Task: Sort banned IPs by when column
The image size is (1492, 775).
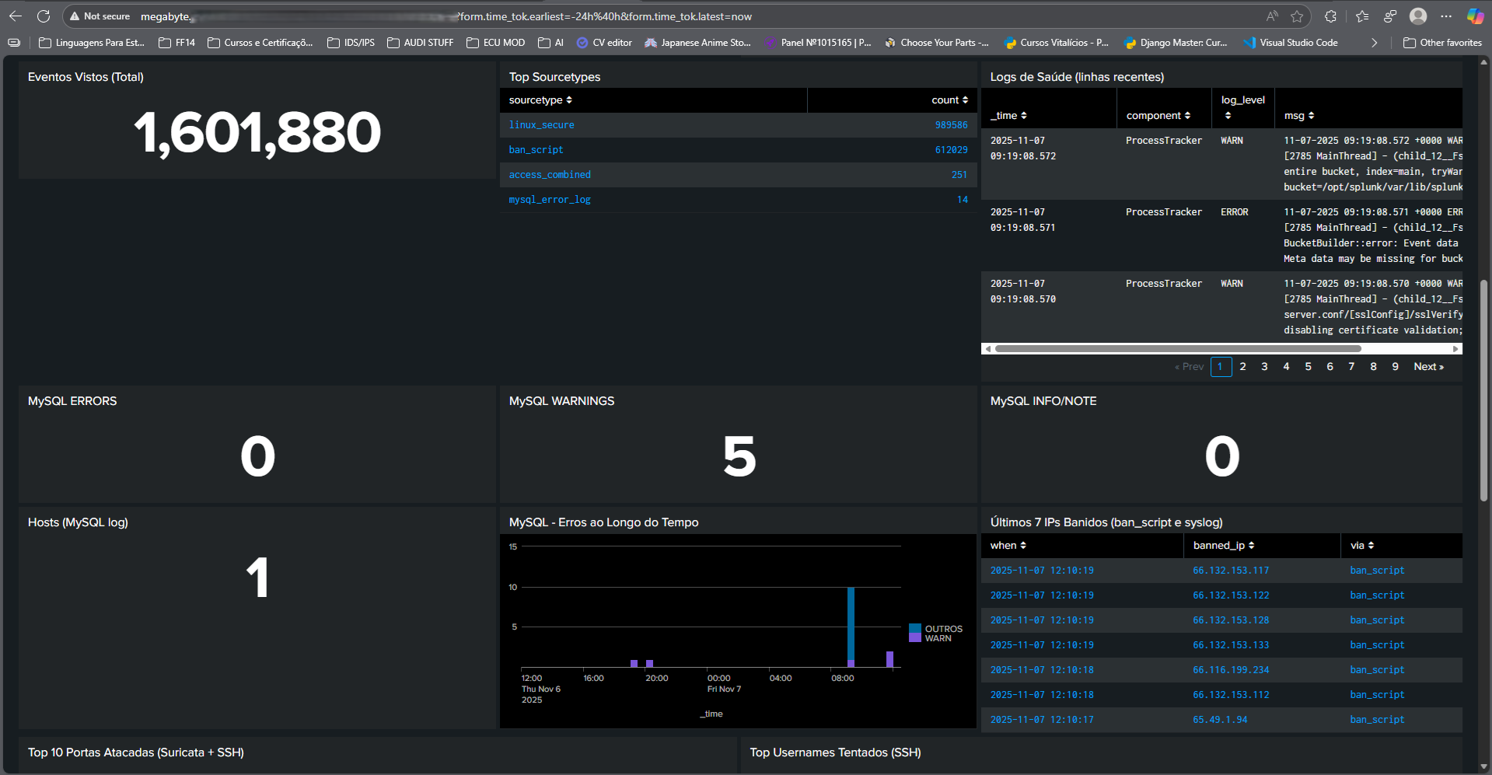Action: 1008,546
